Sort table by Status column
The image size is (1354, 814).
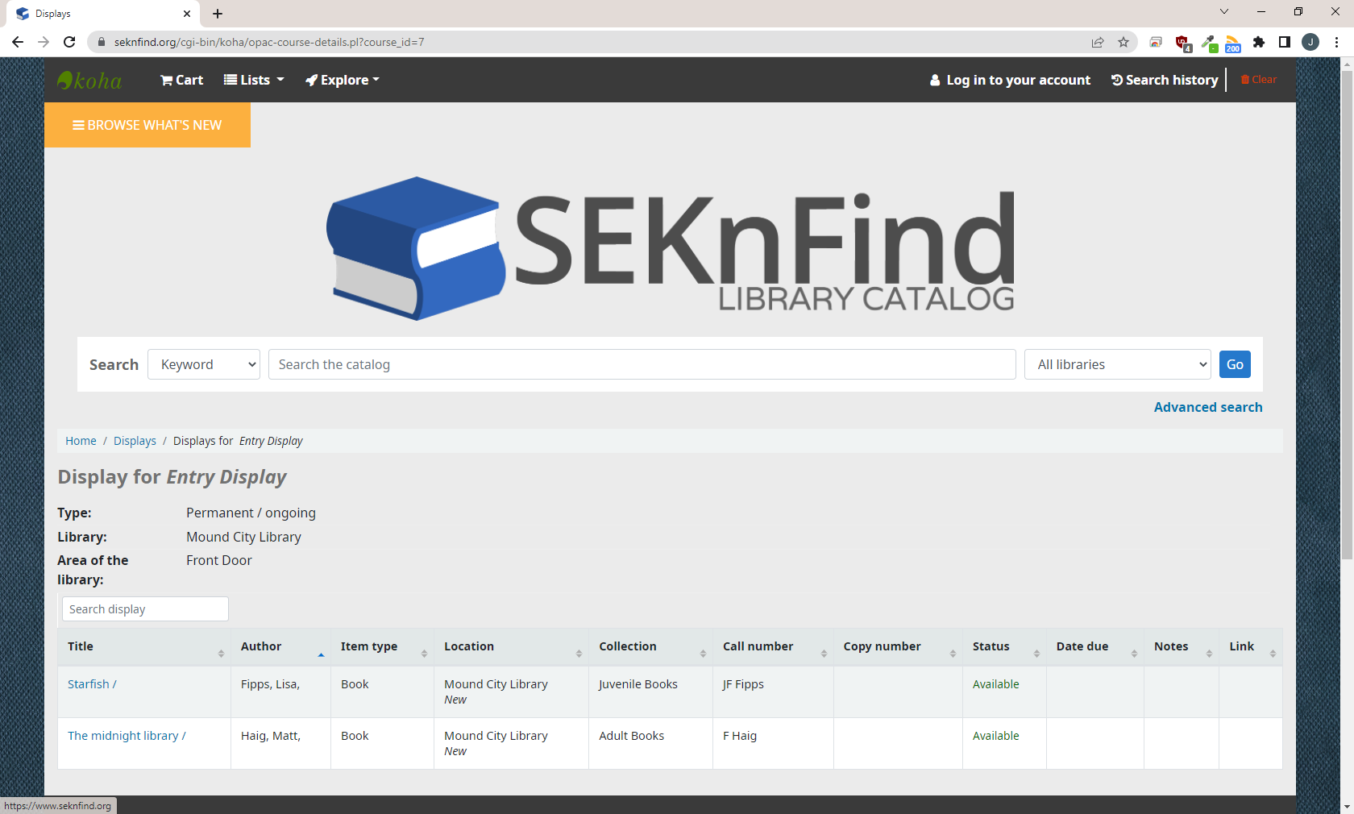tap(1005, 646)
